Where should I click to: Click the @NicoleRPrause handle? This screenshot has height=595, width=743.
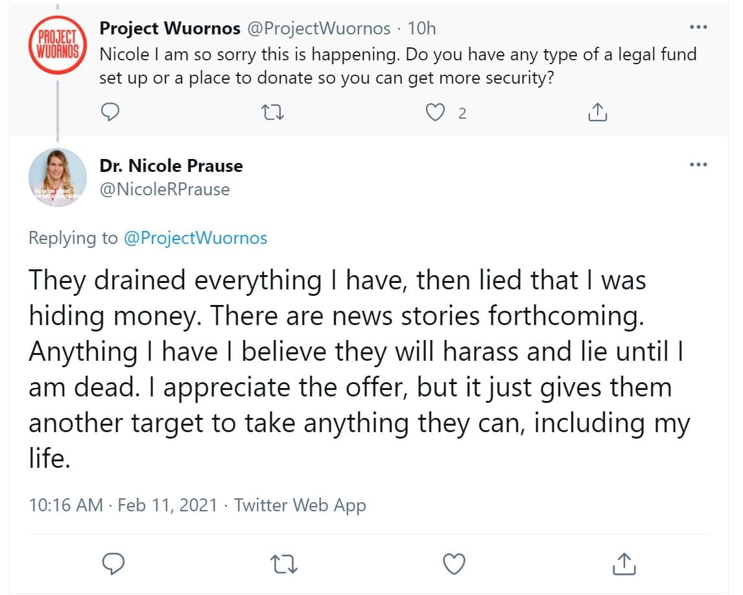(x=164, y=189)
